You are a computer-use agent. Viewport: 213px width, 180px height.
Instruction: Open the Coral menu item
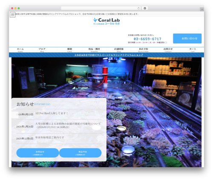69,50
